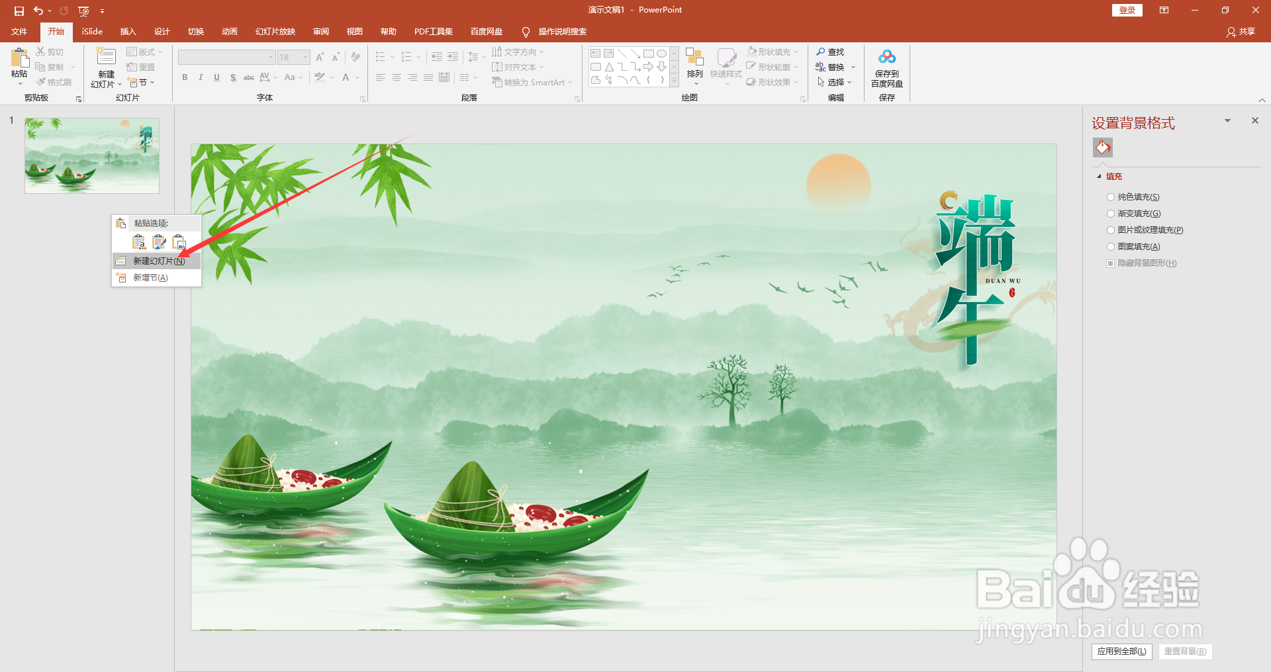Close the 设置背景格式 pane
The image size is (1271, 672).
[1254, 121]
